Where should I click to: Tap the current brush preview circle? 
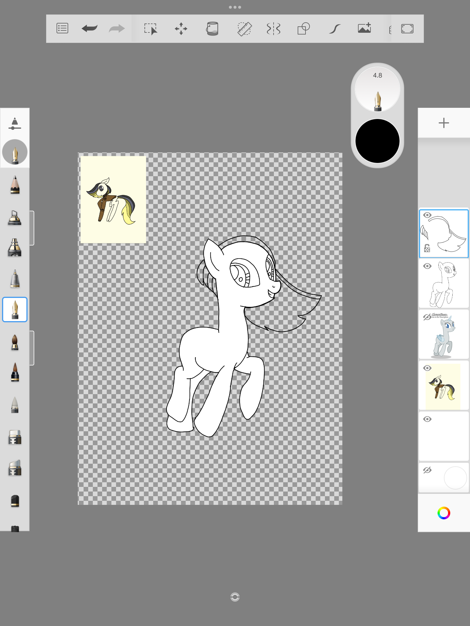[x=15, y=152]
